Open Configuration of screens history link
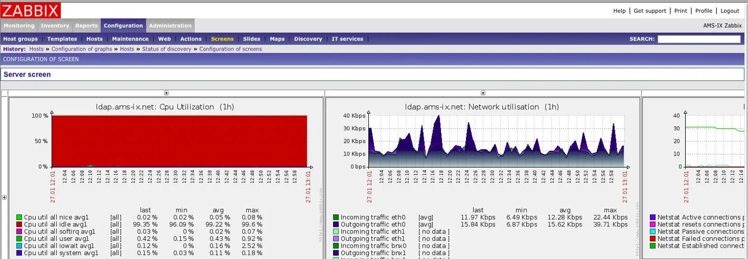Image resolution: width=748 pixels, height=259 pixels. (x=231, y=49)
